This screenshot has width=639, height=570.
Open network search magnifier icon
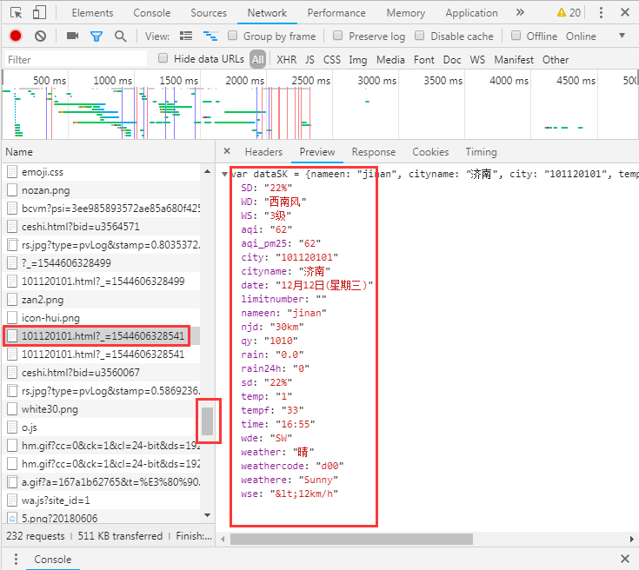120,36
